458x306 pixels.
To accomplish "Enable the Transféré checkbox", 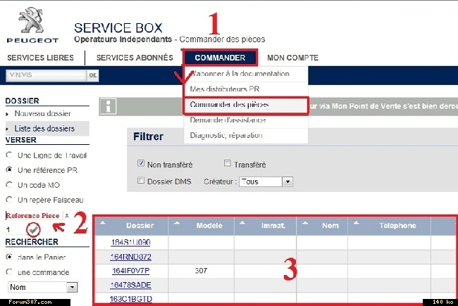I will click(x=228, y=163).
